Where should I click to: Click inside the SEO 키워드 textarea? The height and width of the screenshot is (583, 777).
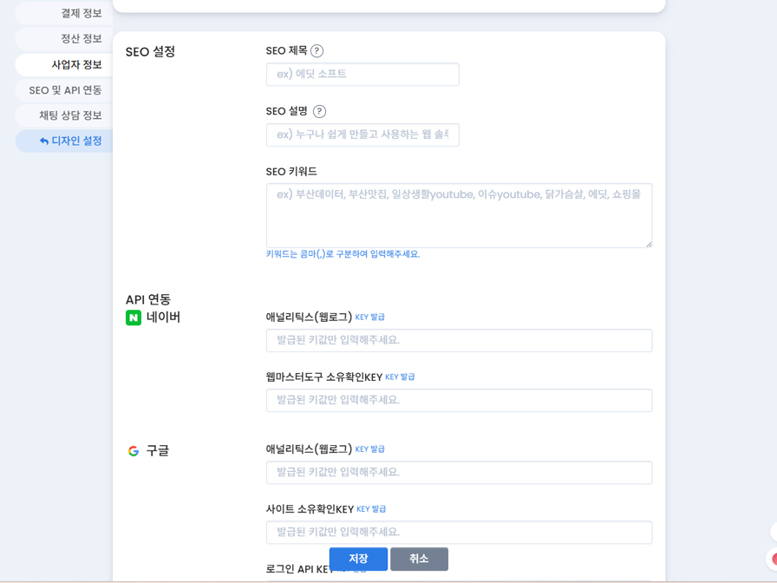pyautogui.click(x=459, y=215)
